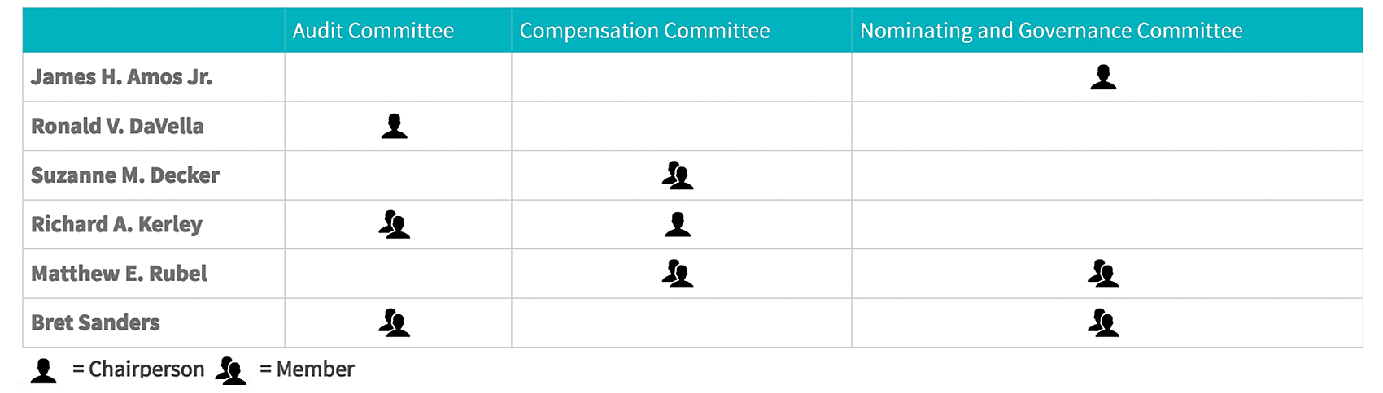Screen dimensions: 1383x393
Task: Click Ronald V. DaVella's Audit chairperson icon
Action: pos(395,127)
